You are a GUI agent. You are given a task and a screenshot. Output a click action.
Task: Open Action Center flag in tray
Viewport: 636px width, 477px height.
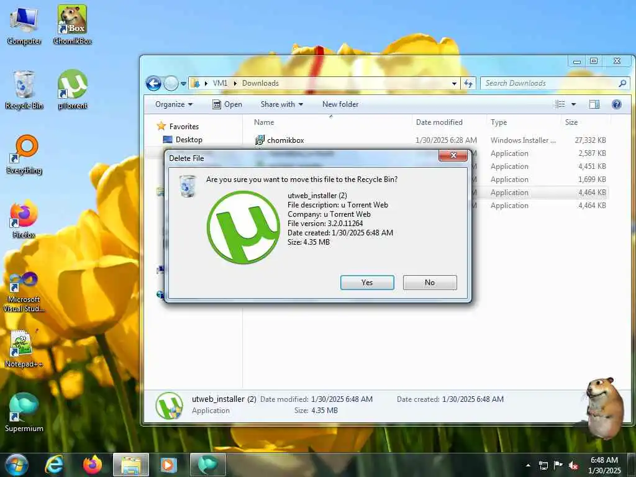coord(558,465)
